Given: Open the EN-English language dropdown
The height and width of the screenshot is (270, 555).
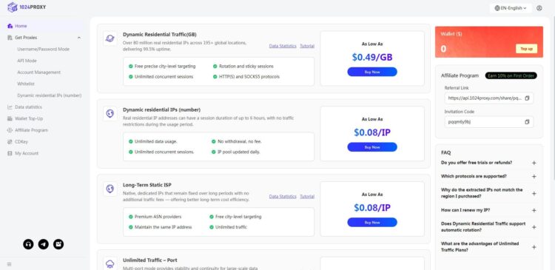Looking at the screenshot, I should pos(511,8).
